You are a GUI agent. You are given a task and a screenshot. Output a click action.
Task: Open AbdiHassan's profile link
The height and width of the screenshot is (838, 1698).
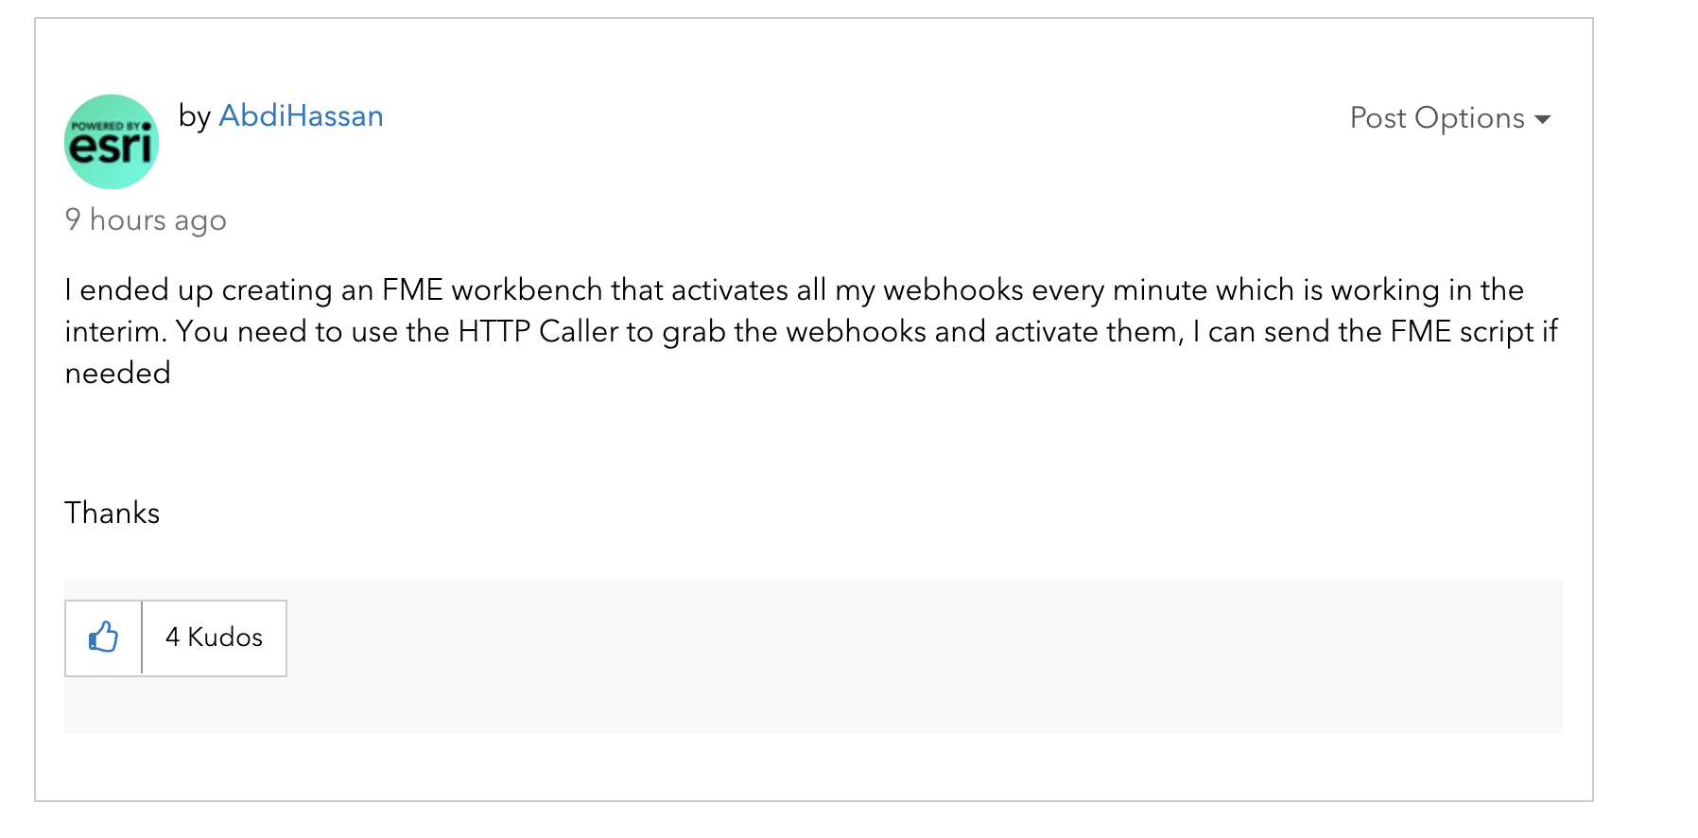pyautogui.click(x=302, y=115)
